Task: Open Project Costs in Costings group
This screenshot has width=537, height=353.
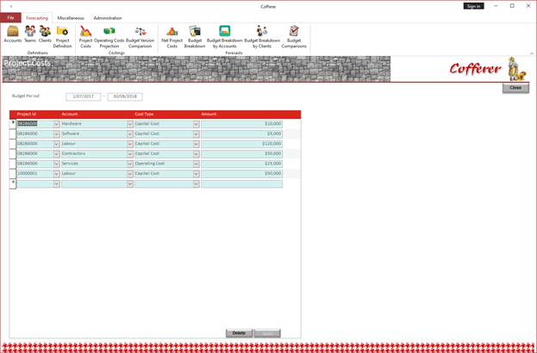Action: click(x=85, y=37)
